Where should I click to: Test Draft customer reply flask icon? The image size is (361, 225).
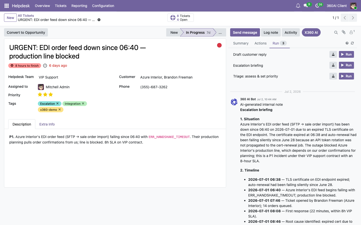point(333,54)
